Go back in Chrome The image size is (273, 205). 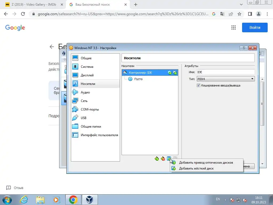[x=6, y=14]
